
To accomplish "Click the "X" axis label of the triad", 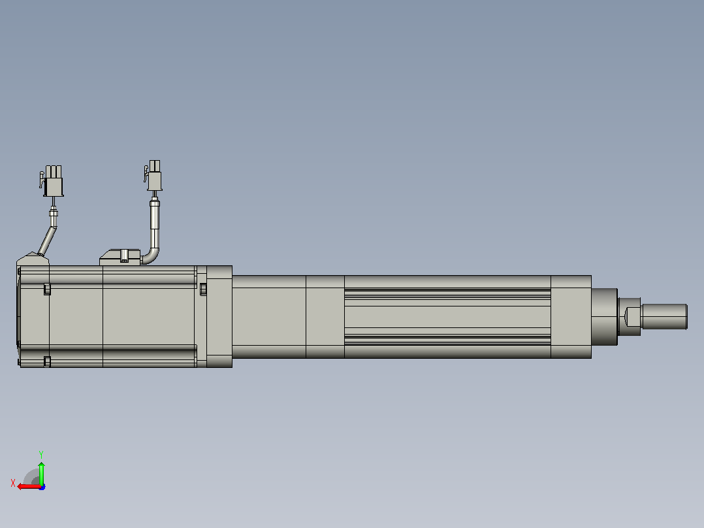I will coord(13,483).
